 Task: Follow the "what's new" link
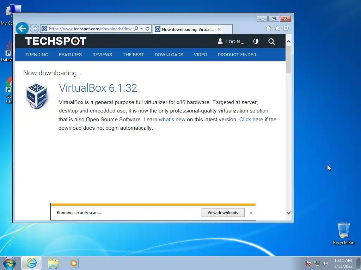click(x=172, y=120)
